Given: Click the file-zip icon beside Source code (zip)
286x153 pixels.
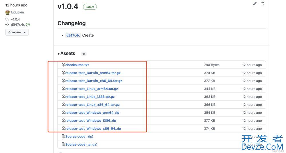Looking at the screenshot, I should point(63,136).
